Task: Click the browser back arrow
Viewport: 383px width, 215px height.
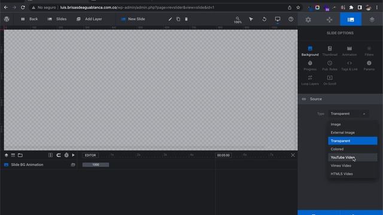Action: (5, 8)
